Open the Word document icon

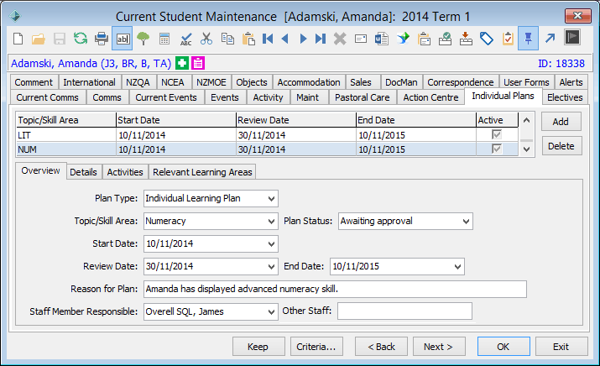[382, 39]
